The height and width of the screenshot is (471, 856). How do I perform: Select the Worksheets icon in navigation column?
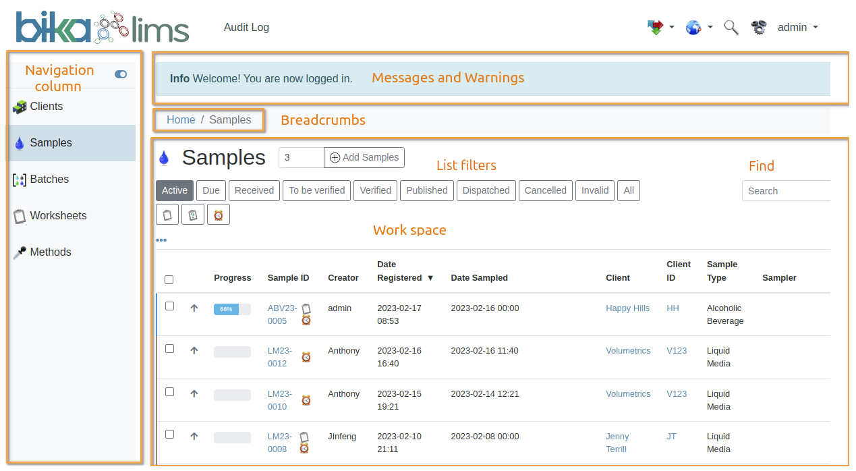pyautogui.click(x=19, y=215)
